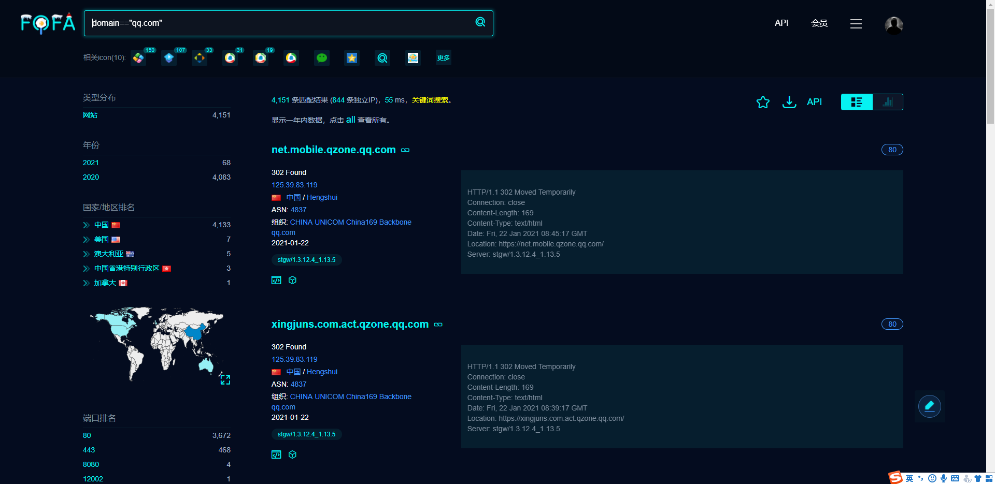Click the cube icon under xingjuns.com.act.qzone.qq.com

coord(292,454)
